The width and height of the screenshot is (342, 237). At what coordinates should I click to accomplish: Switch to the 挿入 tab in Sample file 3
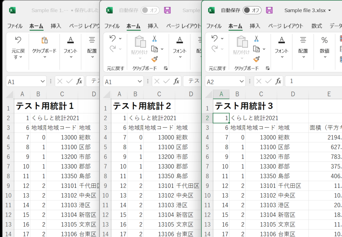click(255, 26)
